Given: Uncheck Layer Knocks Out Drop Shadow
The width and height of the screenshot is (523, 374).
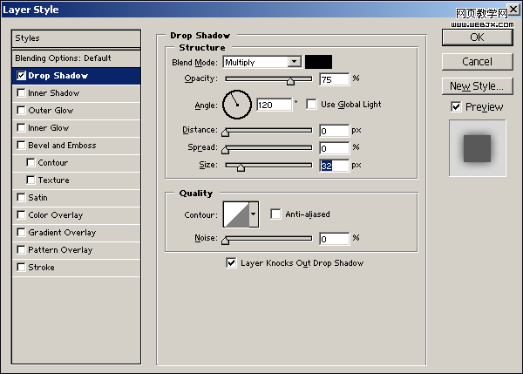Looking at the screenshot, I should pyautogui.click(x=231, y=262).
